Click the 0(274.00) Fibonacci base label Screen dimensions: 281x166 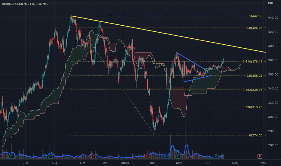point(256,135)
